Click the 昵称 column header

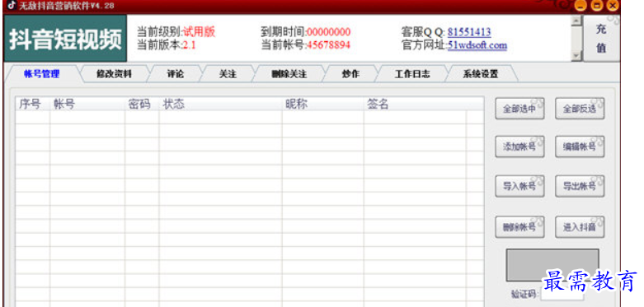322,104
